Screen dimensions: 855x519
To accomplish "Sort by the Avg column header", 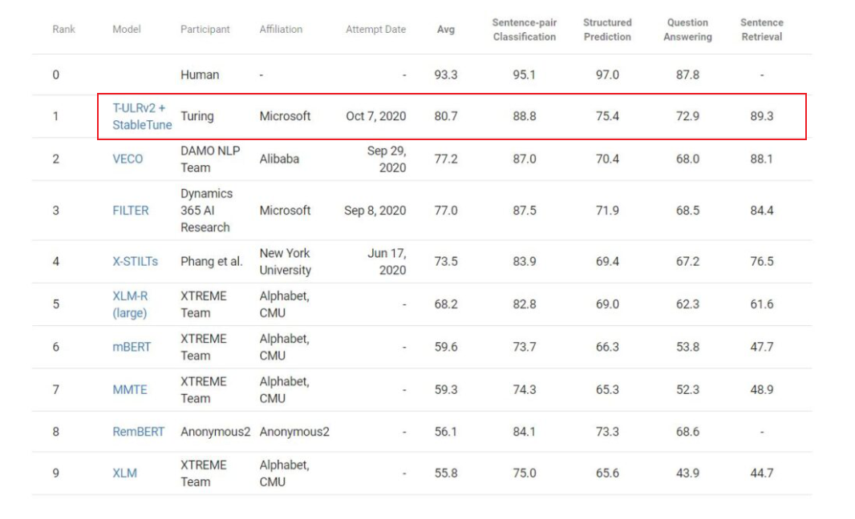I will coord(445,30).
